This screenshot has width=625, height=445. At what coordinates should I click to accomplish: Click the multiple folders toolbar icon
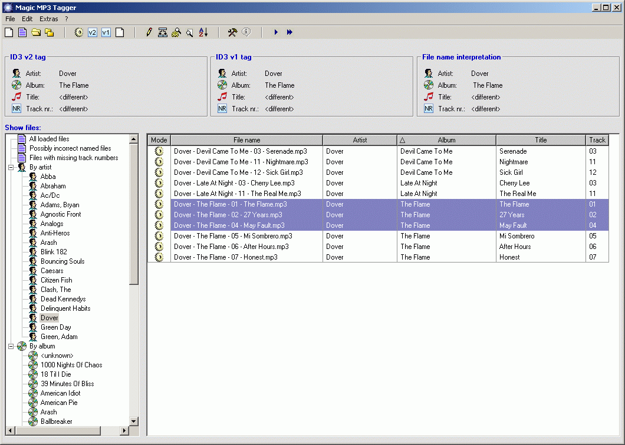[50, 32]
